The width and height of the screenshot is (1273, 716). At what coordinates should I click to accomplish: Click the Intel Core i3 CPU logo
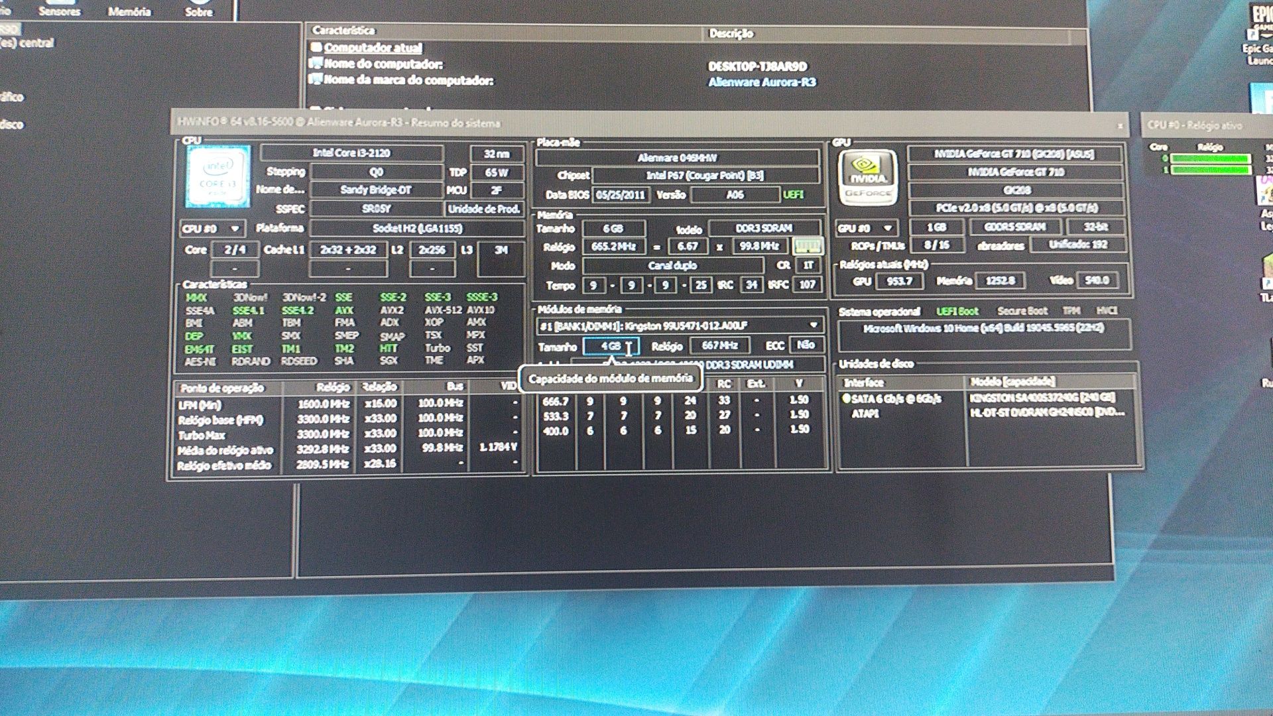[218, 176]
